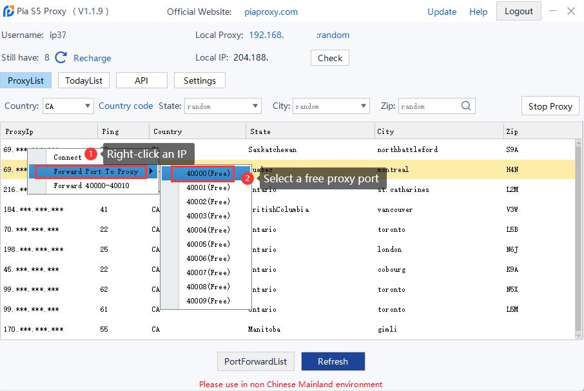Sort by the Ping column header
Screen dimensions: 584x391
(123, 131)
